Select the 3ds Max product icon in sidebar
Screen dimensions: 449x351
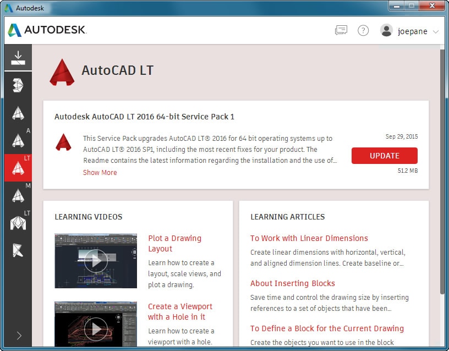pos(18,85)
